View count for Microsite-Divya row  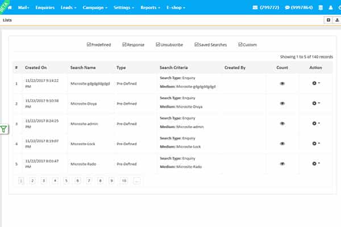[x=282, y=103]
